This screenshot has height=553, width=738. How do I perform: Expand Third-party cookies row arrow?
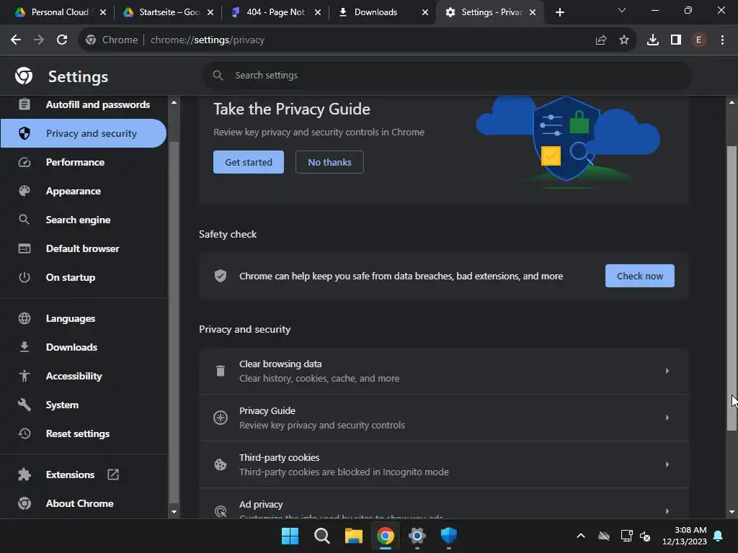(x=667, y=464)
